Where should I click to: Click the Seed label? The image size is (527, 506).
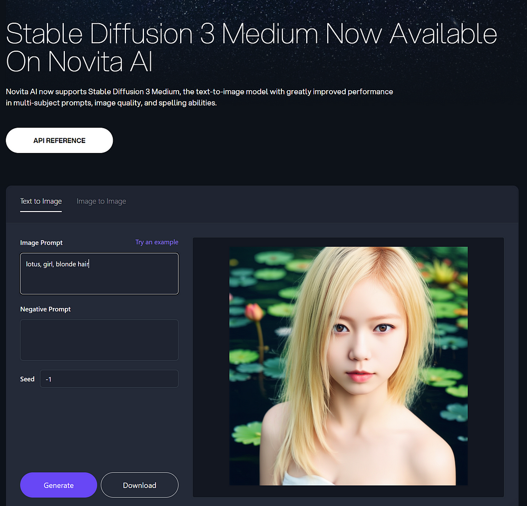click(x=27, y=379)
